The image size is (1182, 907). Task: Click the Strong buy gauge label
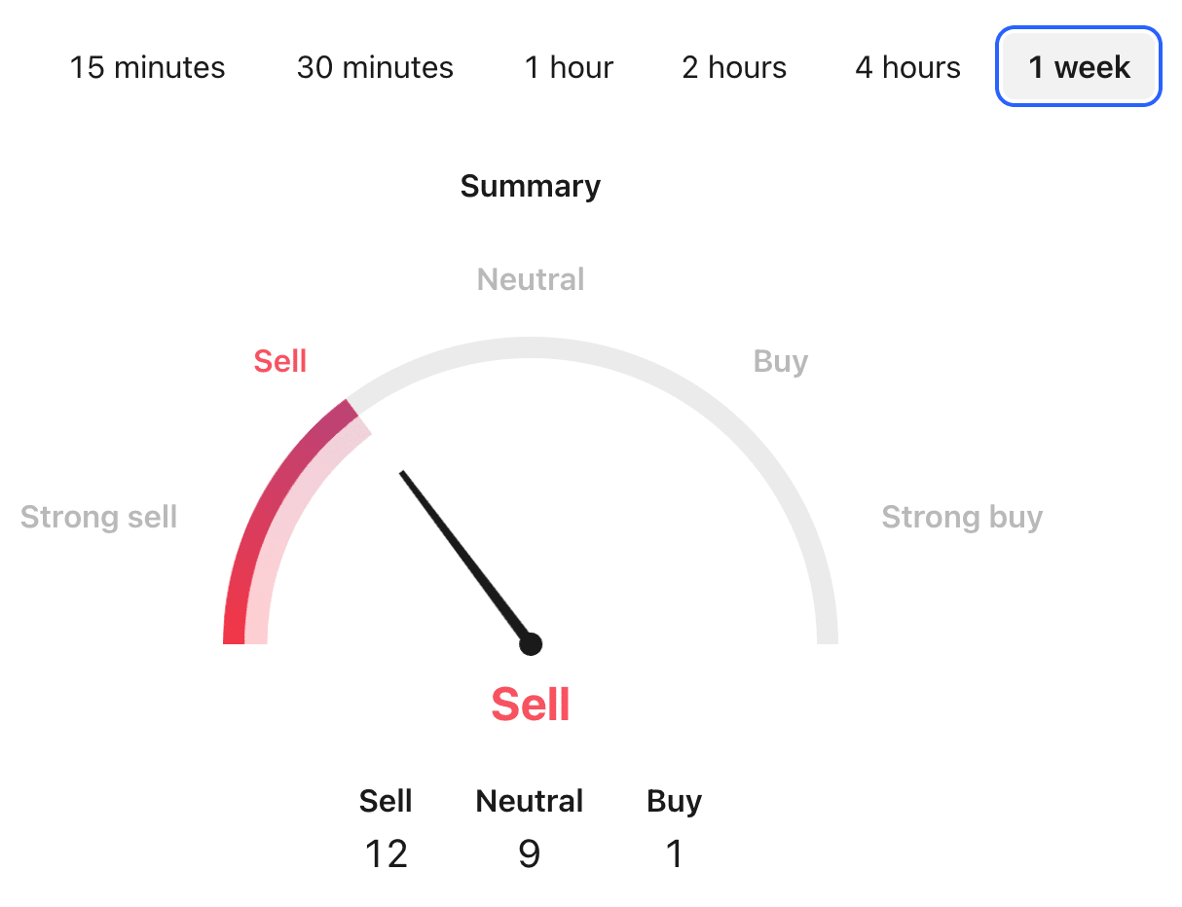click(x=962, y=517)
